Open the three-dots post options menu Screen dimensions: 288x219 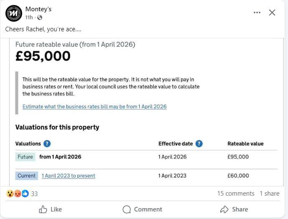257,13
